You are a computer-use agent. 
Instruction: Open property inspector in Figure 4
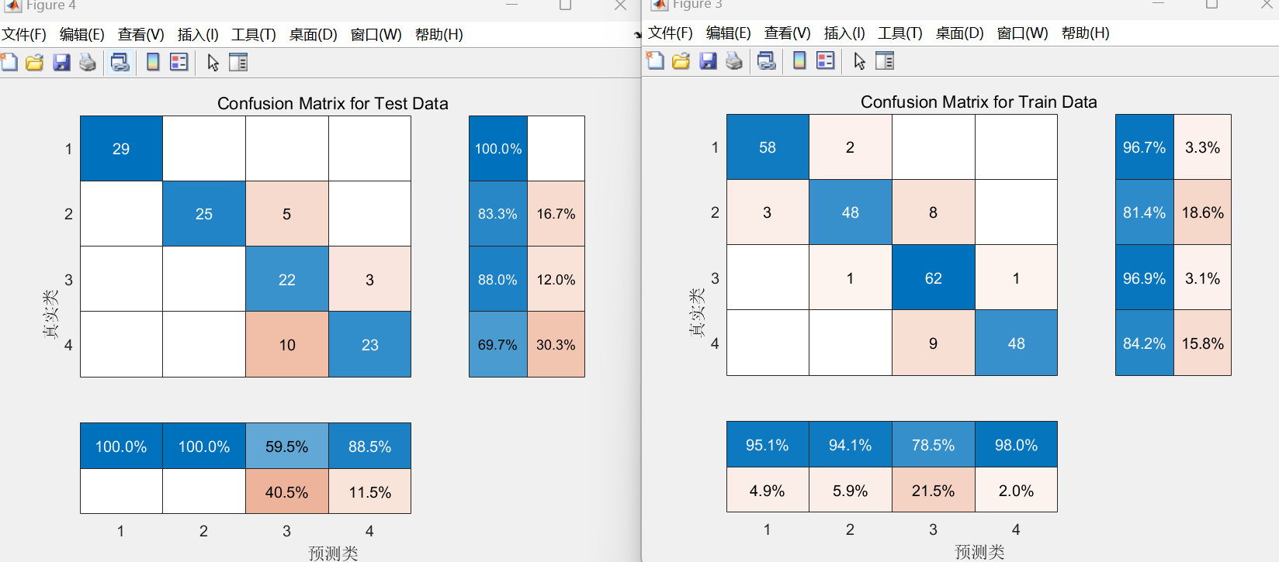coord(238,62)
